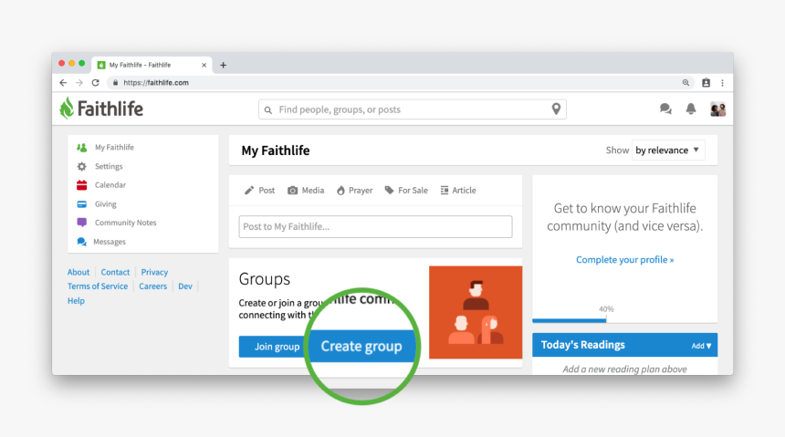
Task: Click the Messages speech bubble icon
Action: pyautogui.click(x=81, y=242)
